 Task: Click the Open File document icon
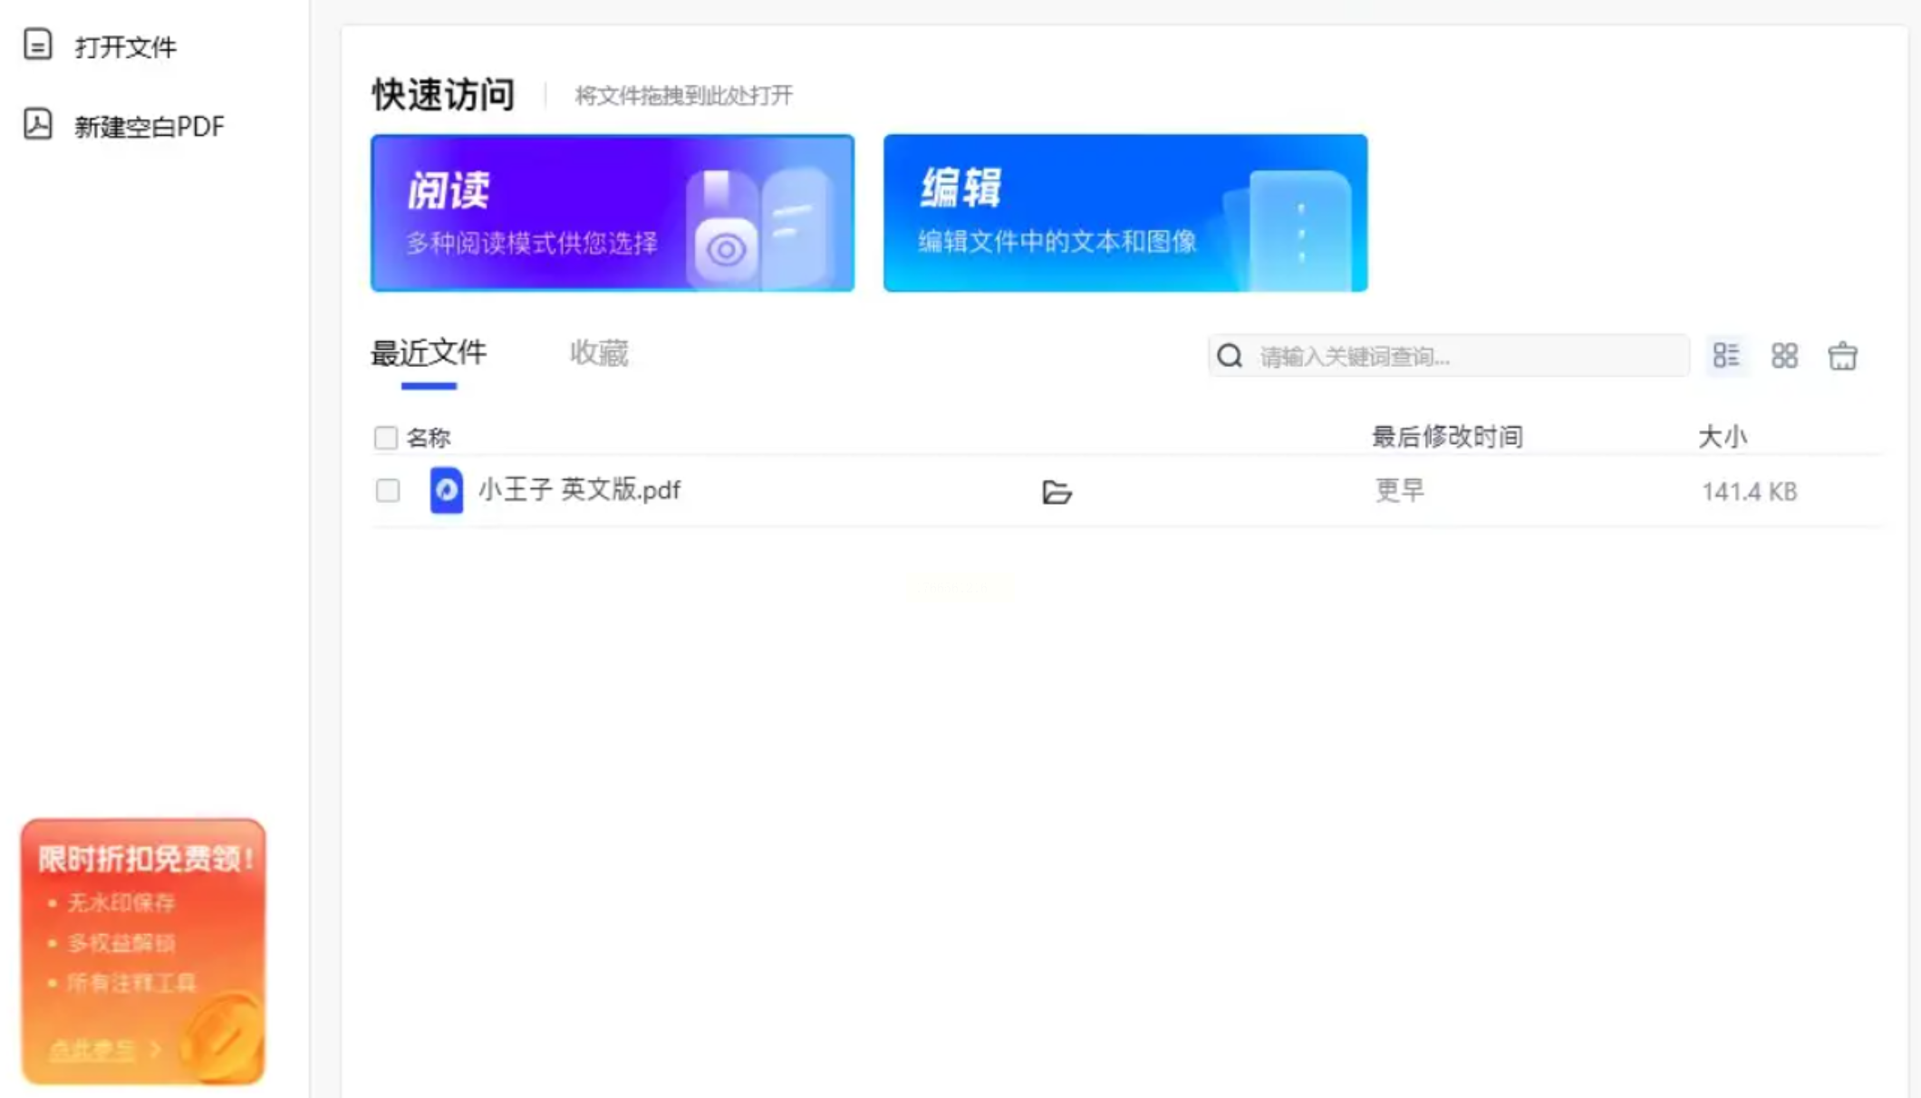pos(37,44)
